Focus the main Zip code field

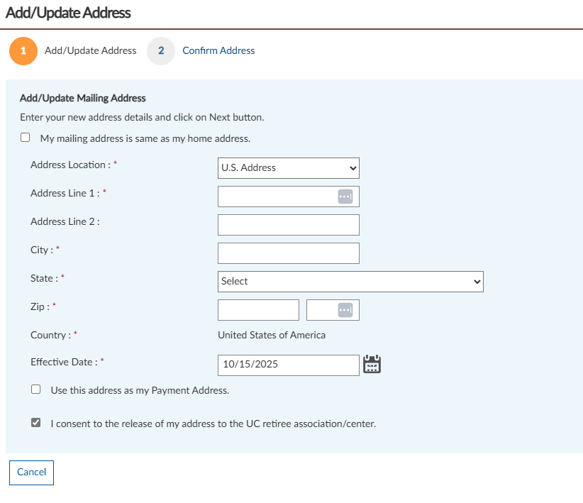click(x=258, y=310)
